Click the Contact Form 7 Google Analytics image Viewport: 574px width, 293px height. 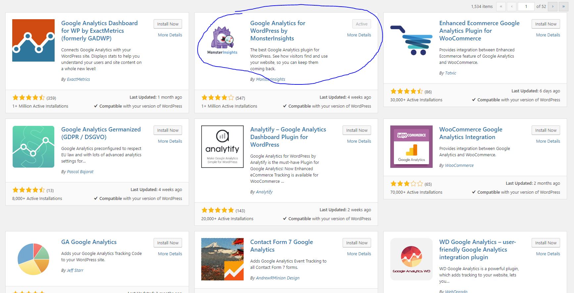click(x=222, y=259)
